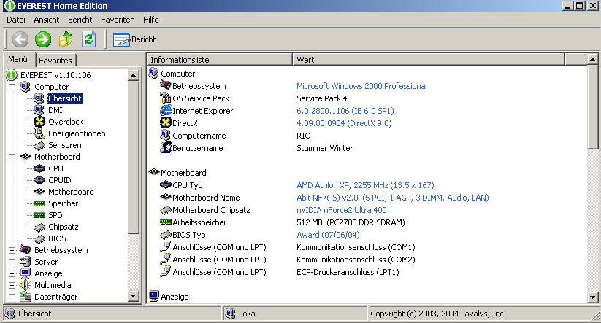Expand the Betriebssystem tree node
Viewport: 601px width, 323px height.
pyautogui.click(x=12, y=250)
